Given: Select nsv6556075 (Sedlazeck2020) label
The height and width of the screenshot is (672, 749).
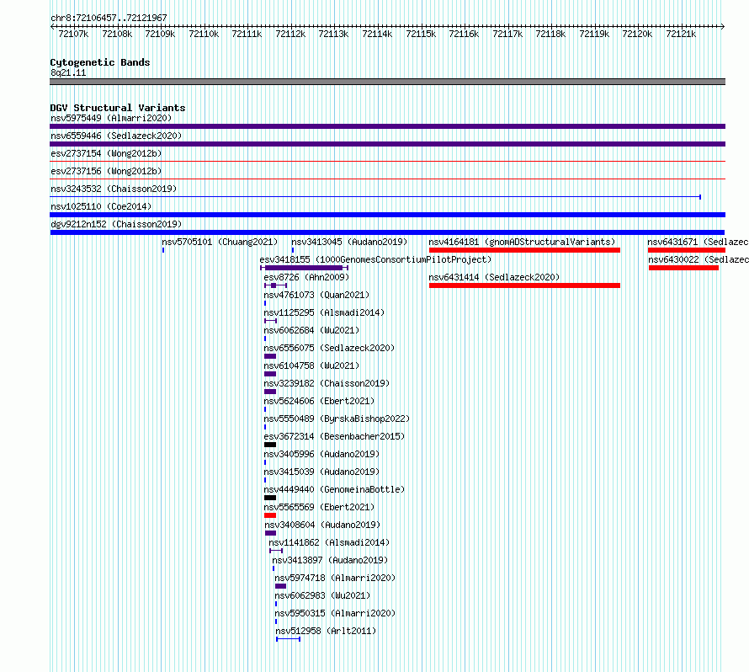Looking at the screenshot, I should 329,348.
